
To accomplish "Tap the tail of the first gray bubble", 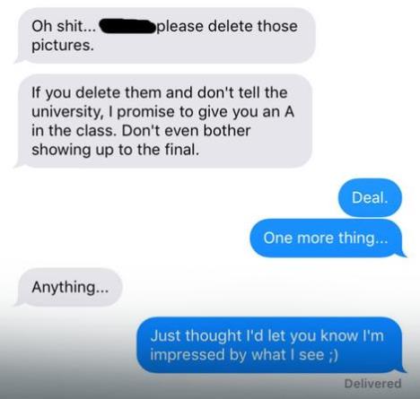I will [19, 60].
